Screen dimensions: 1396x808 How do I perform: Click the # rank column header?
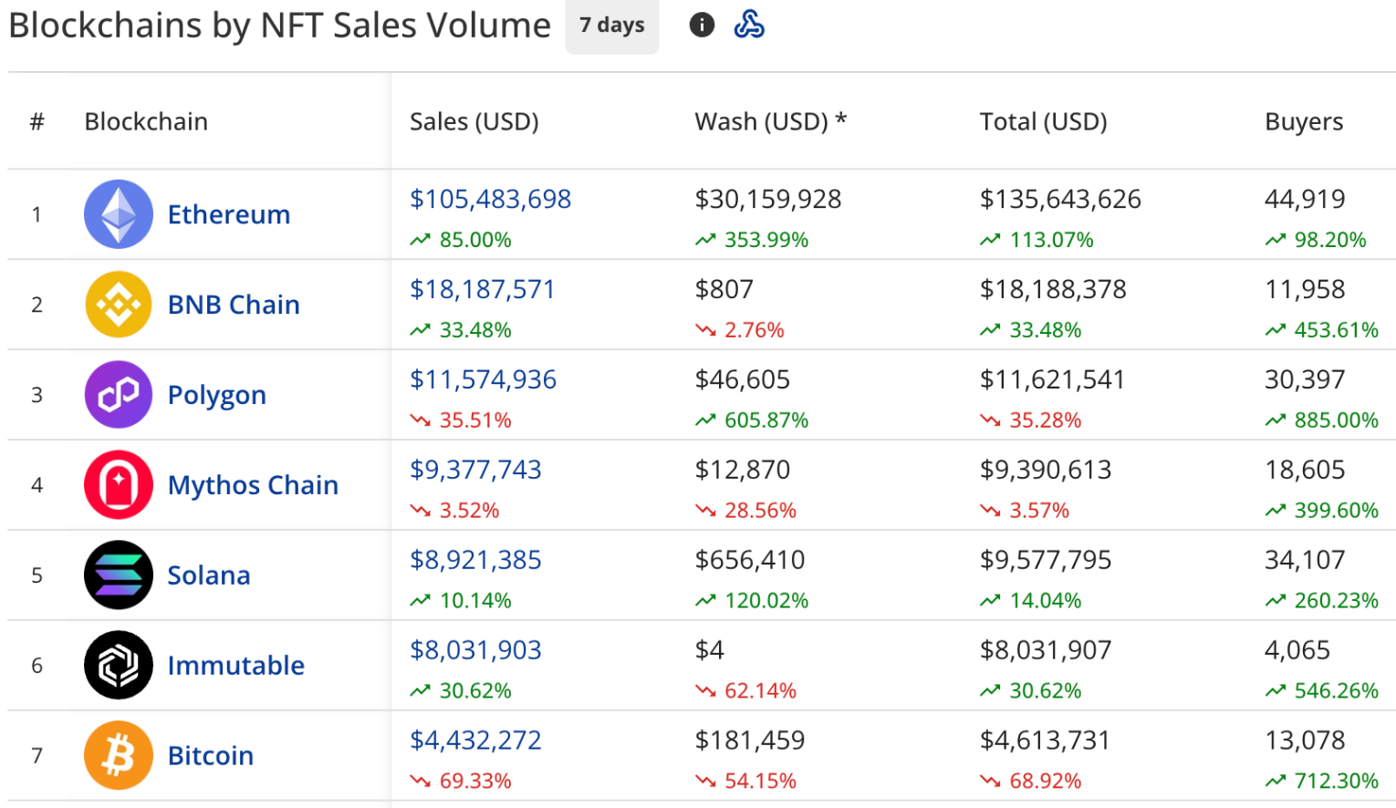[x=36, y=121]
